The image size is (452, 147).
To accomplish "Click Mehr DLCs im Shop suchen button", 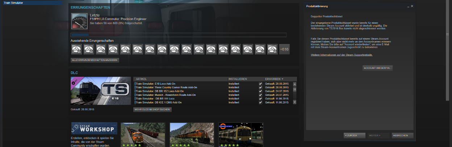I will pyautogui.click(x=152, y=109).
